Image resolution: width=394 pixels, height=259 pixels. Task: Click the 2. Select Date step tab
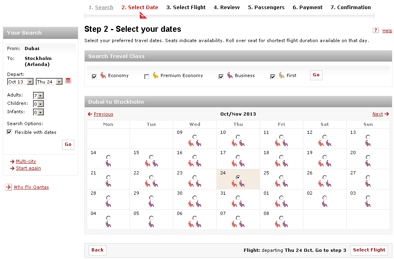(x=140, y=7)
